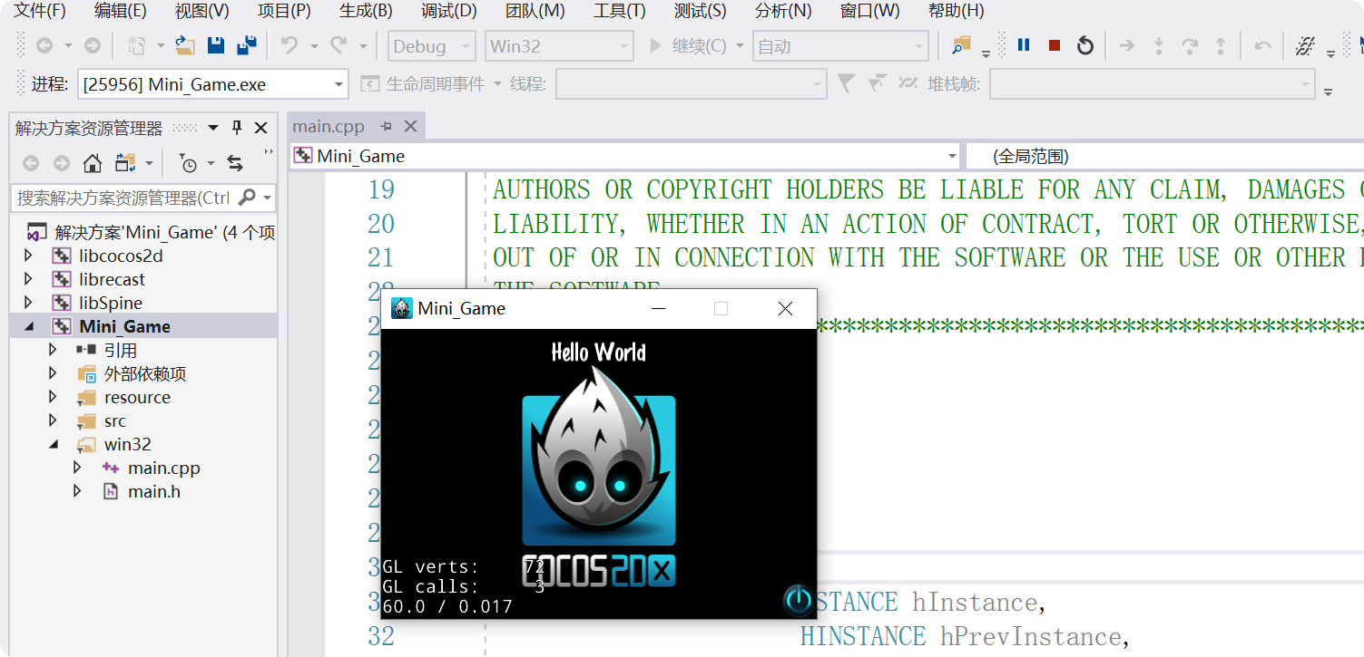
Task: Expand the 外部依赖项 node
Action: pos(53,373)
